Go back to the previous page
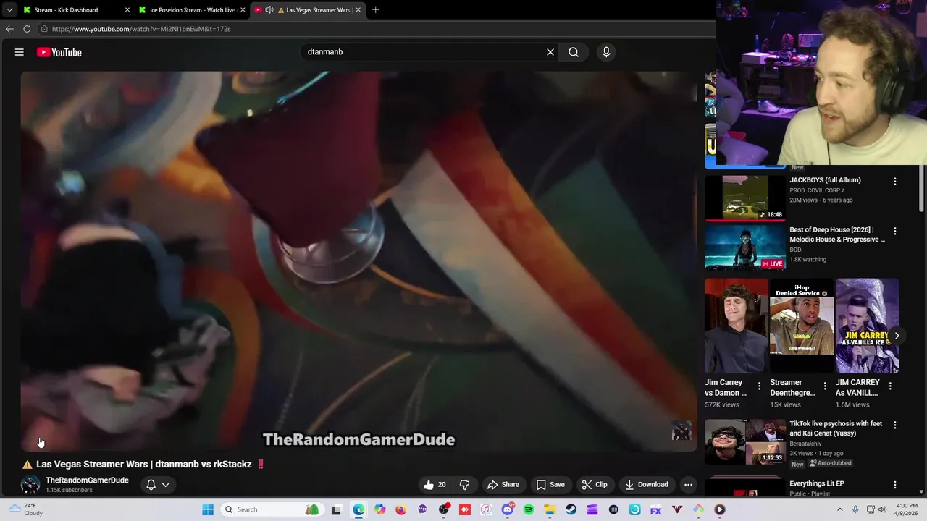927x521 pixels. 9,29
